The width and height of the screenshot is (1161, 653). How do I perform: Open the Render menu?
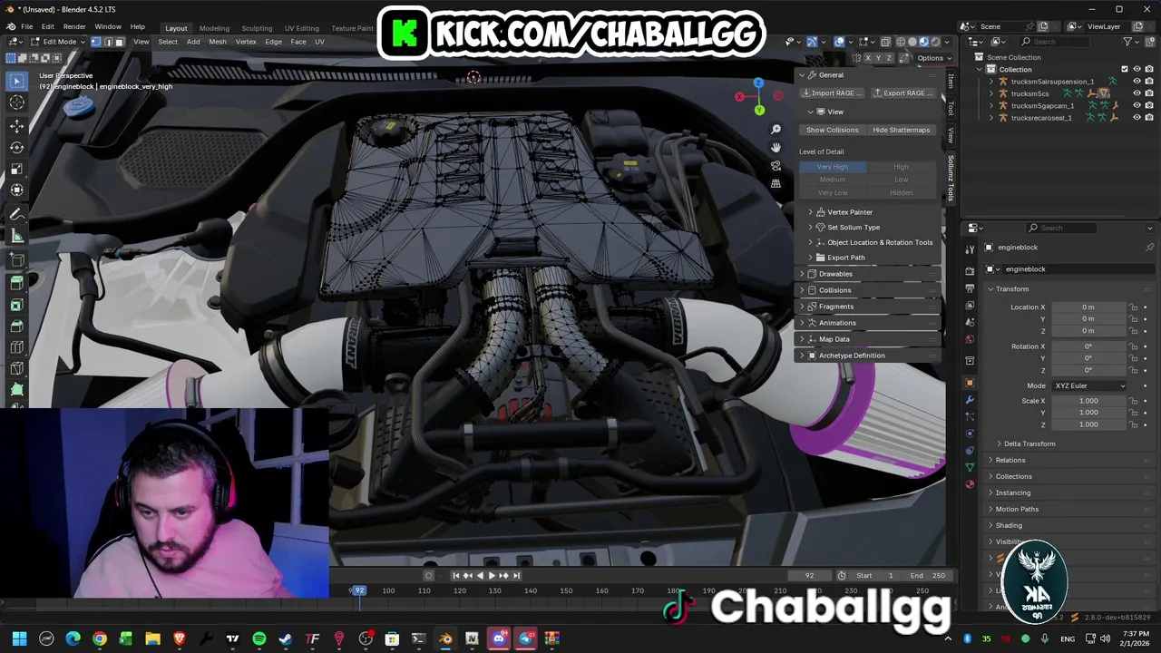[x=74, y=27]
